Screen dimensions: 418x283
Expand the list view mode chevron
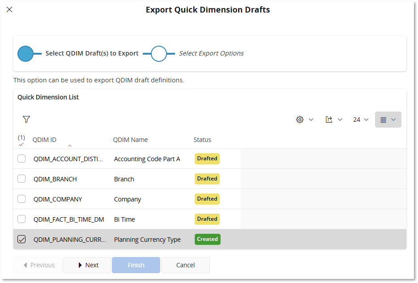(393, 120)
